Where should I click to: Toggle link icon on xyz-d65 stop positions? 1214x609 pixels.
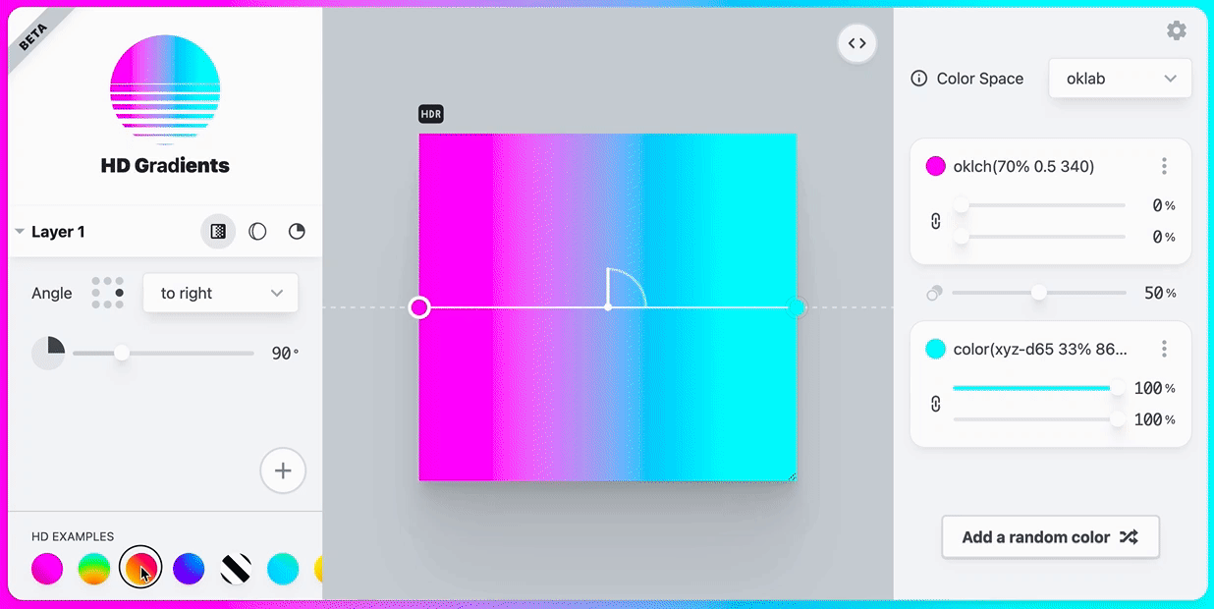(935, 404)
